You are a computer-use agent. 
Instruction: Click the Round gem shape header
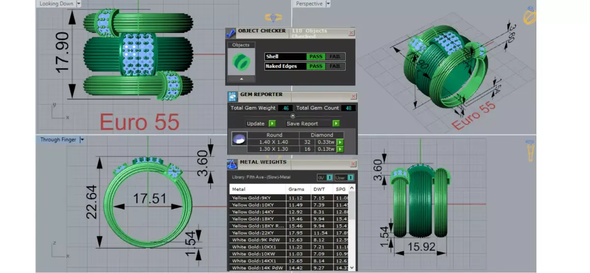(x=274, y=135)
